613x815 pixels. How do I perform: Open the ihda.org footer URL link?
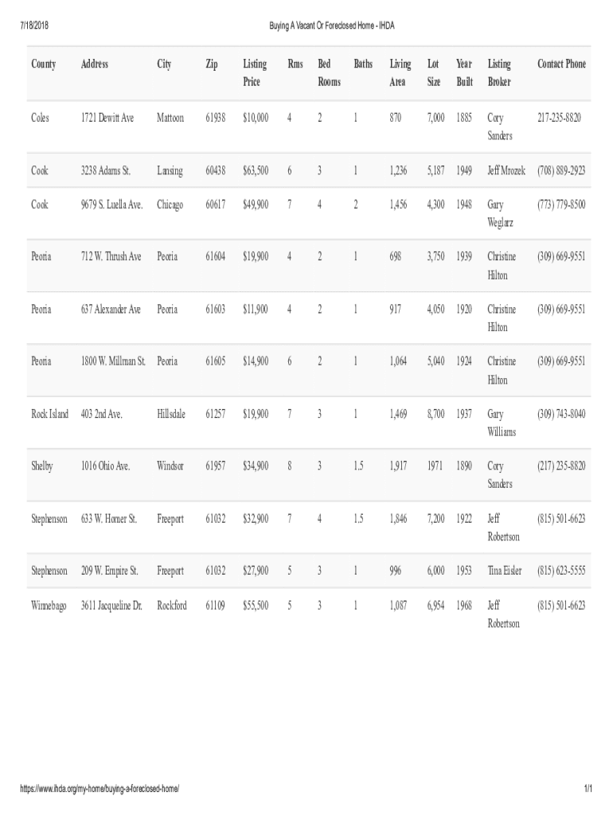pos(100,788)
